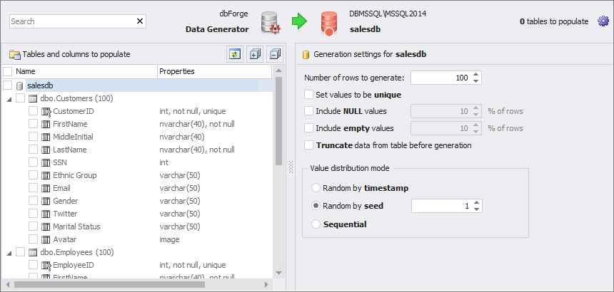Click in the Search input field
This screenshot has height=292, width=614.
point(72,21)
